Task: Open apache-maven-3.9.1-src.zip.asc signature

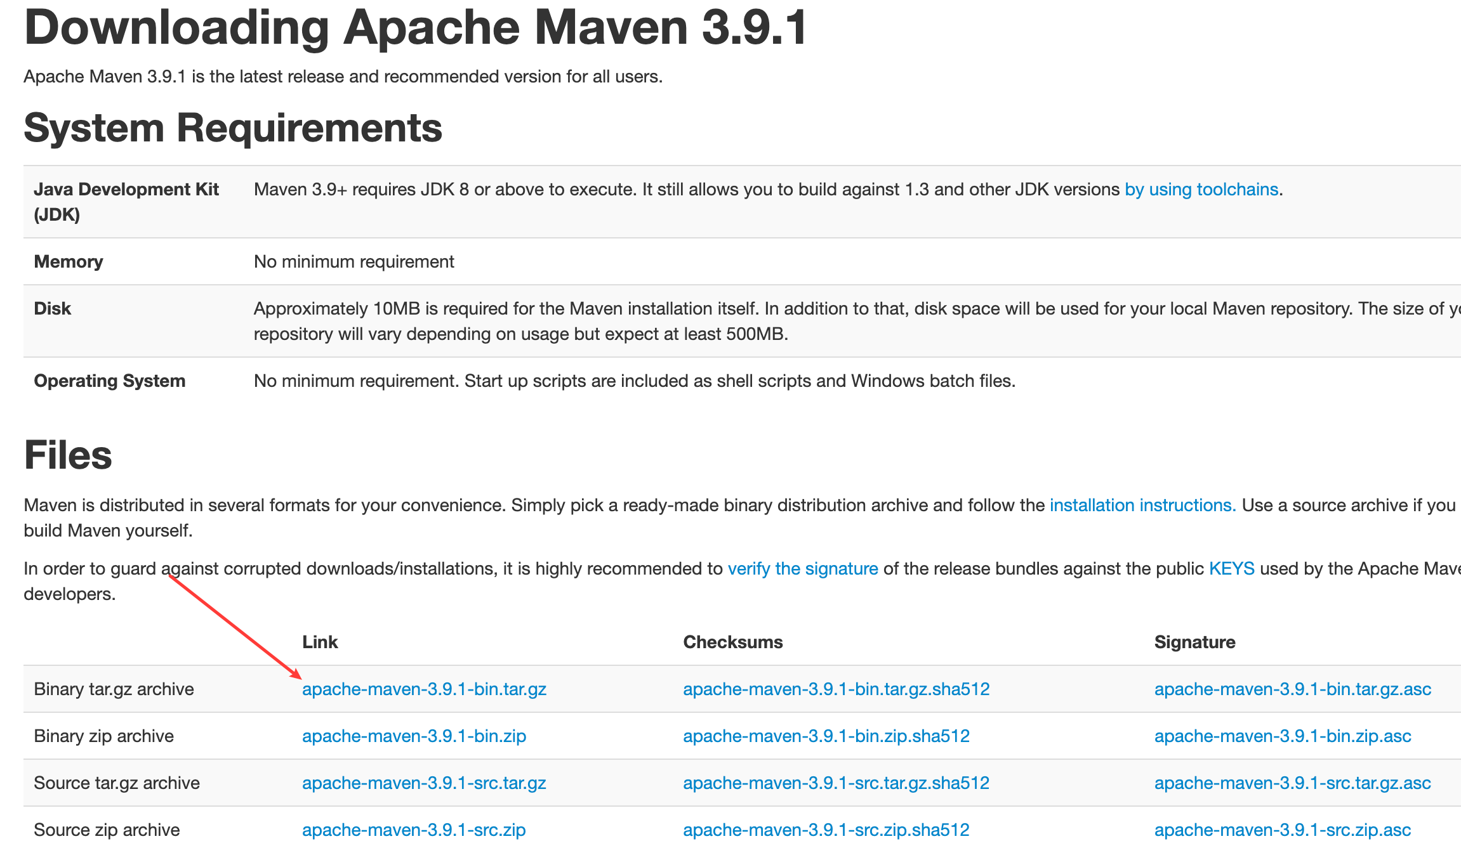Action: [1282, 830]
